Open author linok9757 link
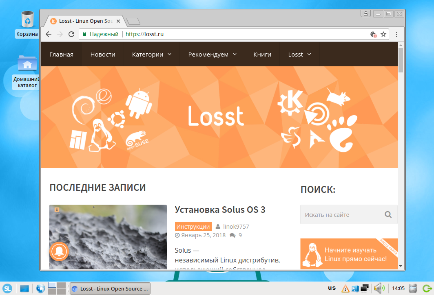This screenshot has height=295, width=434. (x=236, y=227)
